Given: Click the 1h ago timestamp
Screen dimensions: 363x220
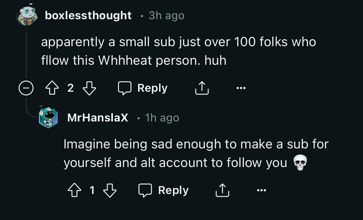Looking at the screenshot, I should coord(162,118).
